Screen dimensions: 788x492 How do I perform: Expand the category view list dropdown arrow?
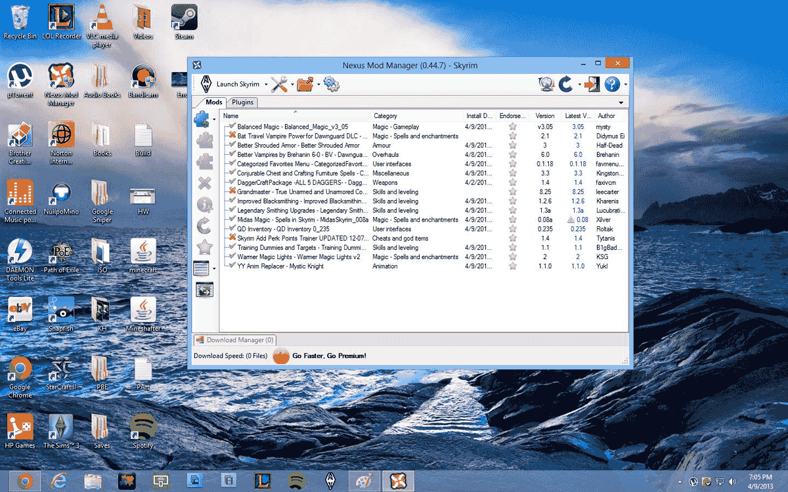coord(214,268)
